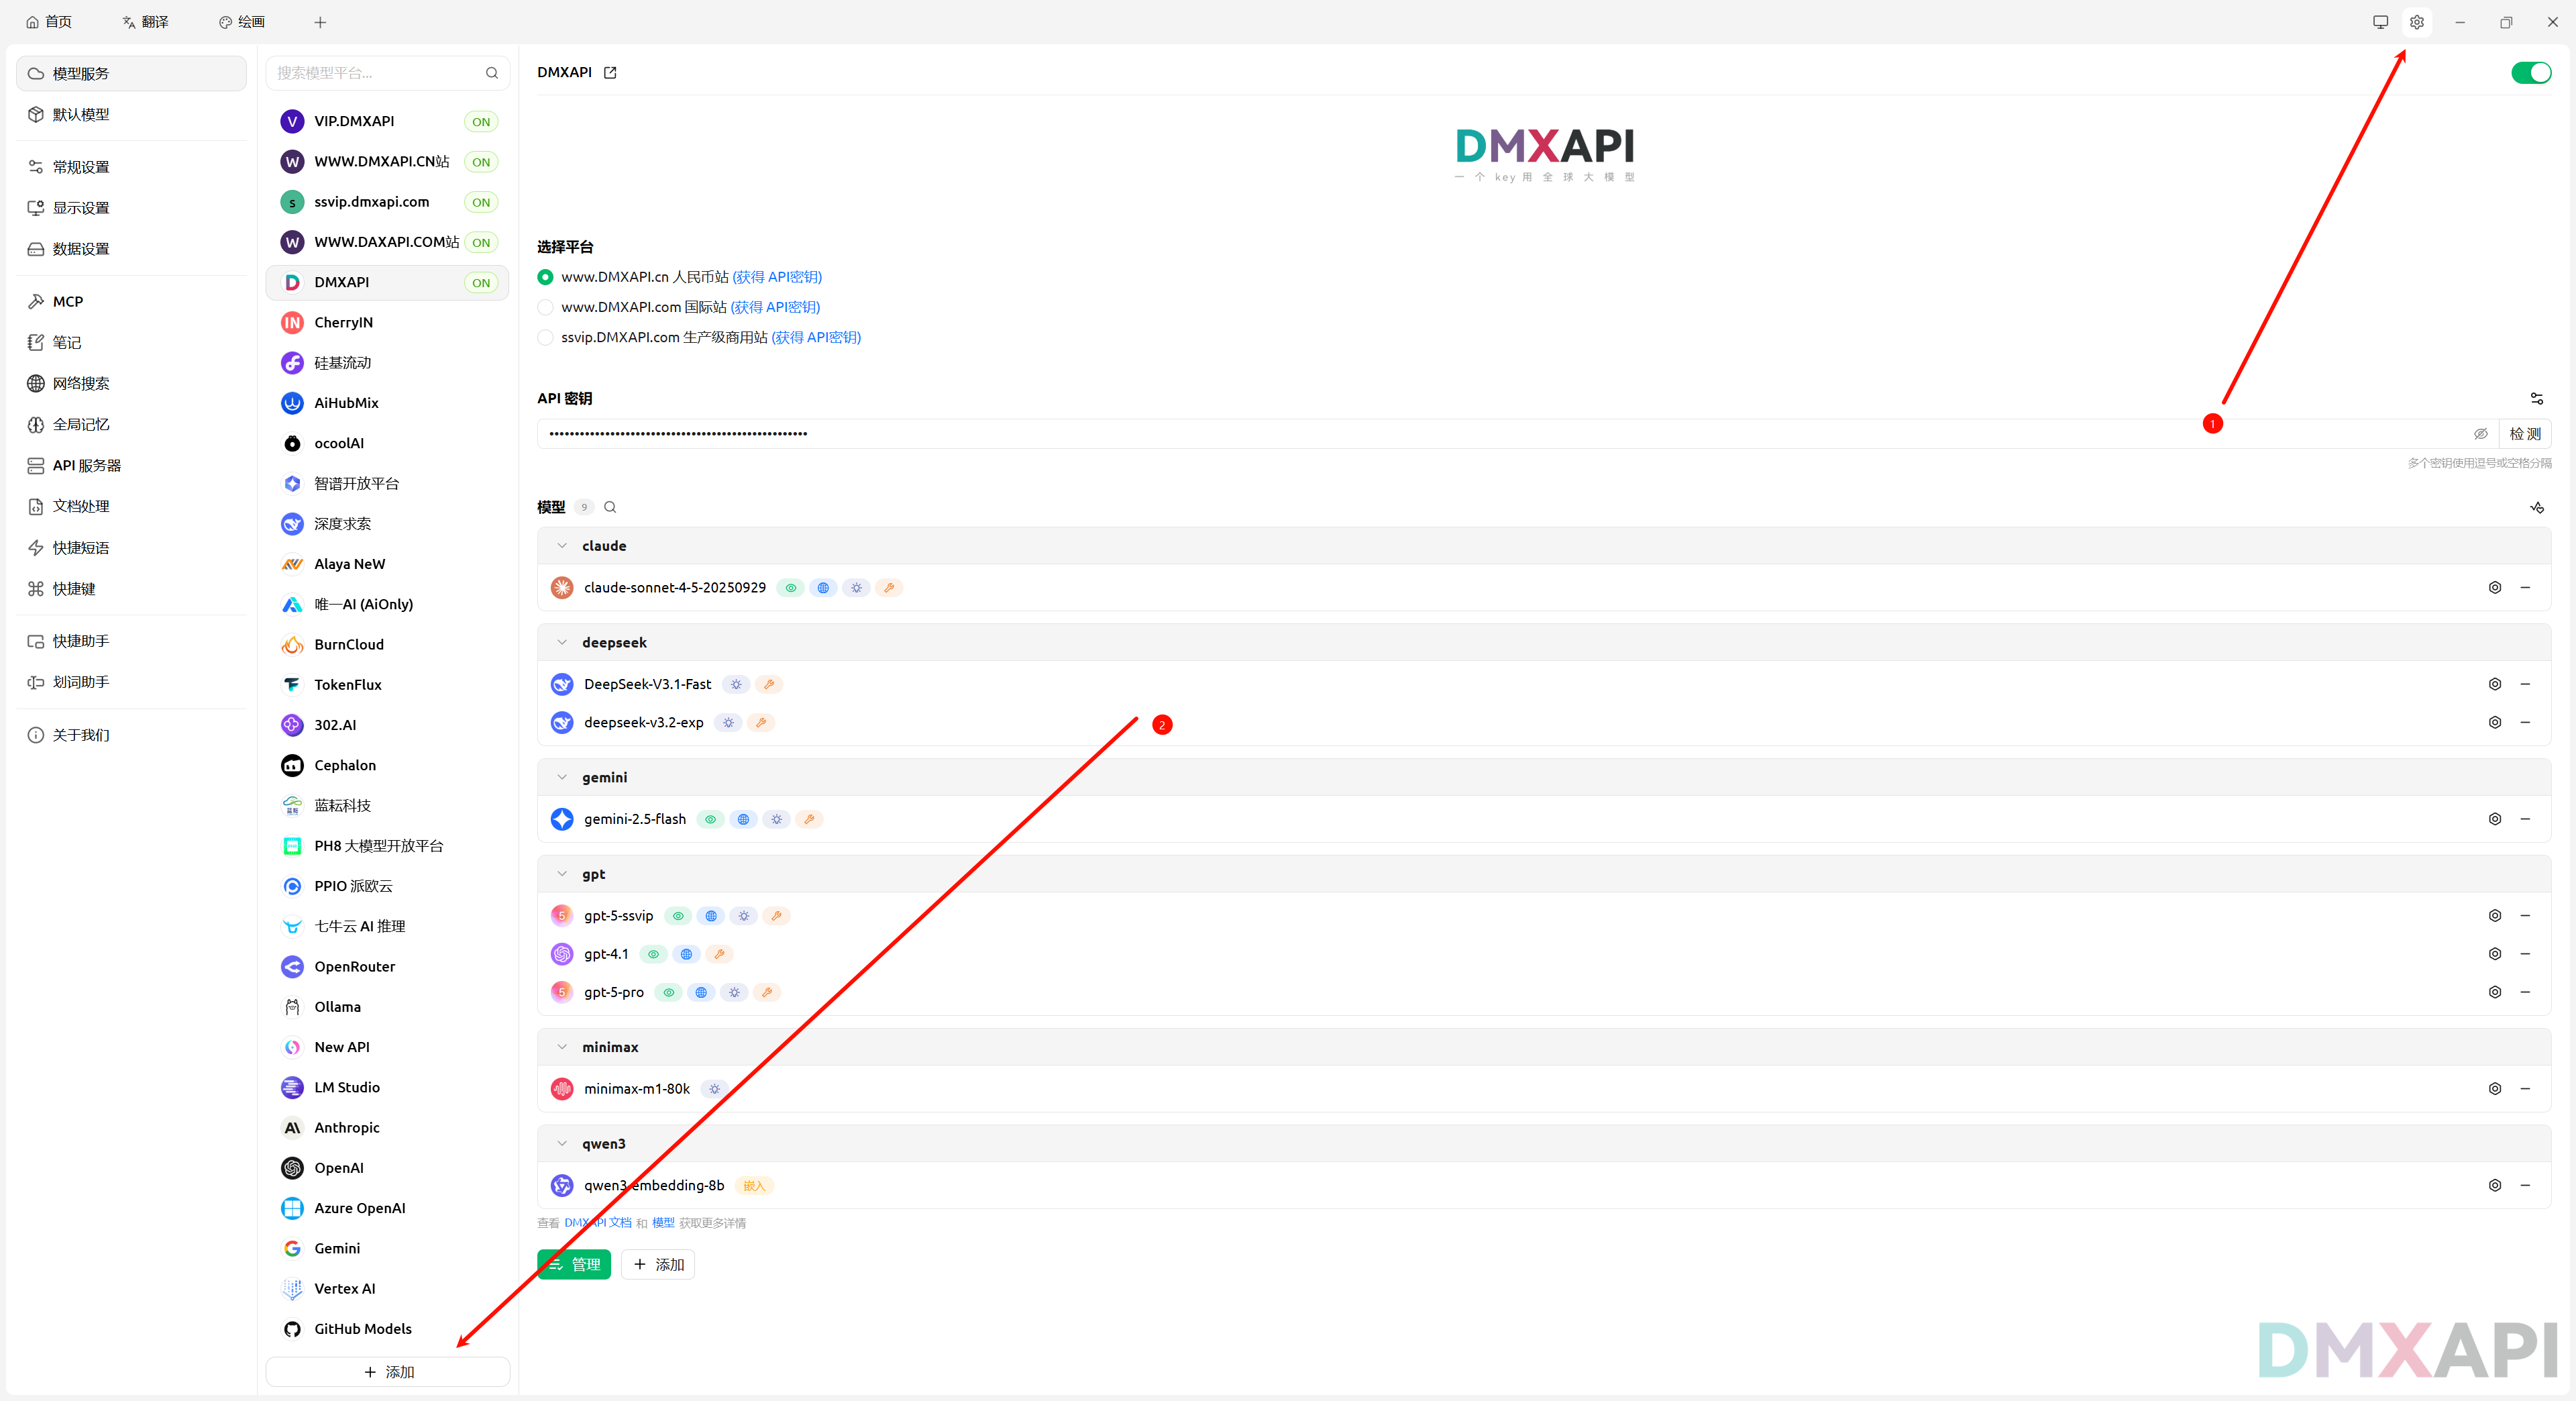This screenshot has width=2576, height=1401.
Task: Open the MCP settings menu item
Action: point(68,301)
